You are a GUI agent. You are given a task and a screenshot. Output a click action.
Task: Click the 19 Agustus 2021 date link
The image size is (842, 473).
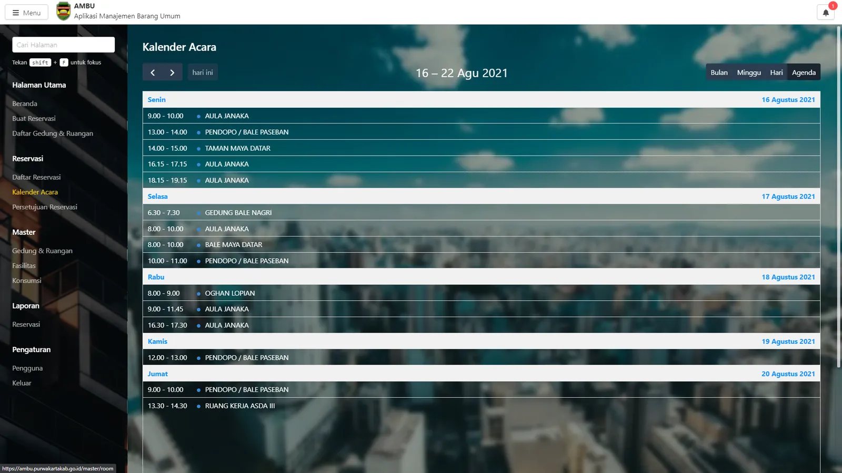pos(788,342)
